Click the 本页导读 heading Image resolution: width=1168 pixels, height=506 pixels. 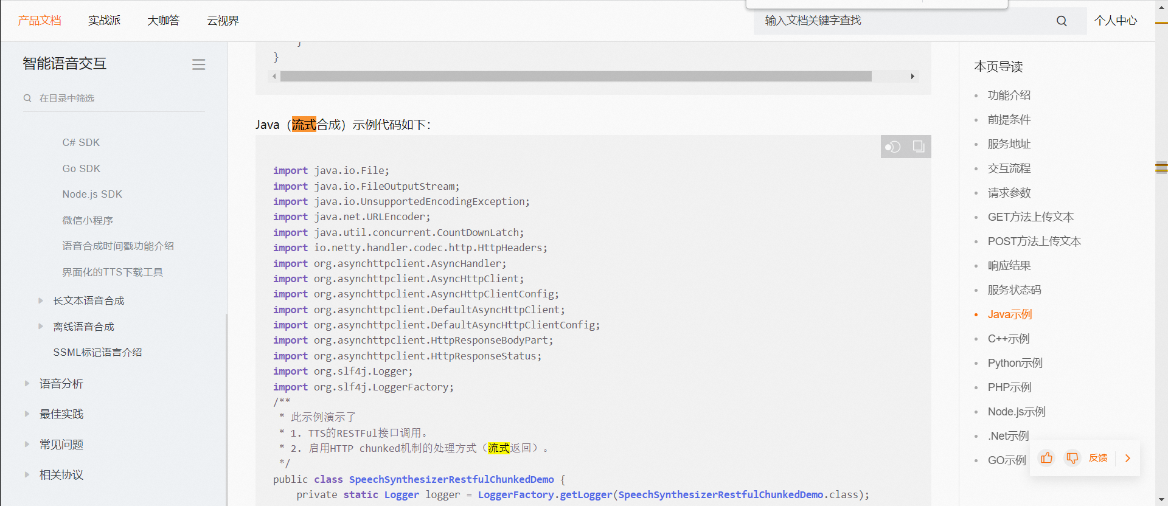[x=998, y=66]
